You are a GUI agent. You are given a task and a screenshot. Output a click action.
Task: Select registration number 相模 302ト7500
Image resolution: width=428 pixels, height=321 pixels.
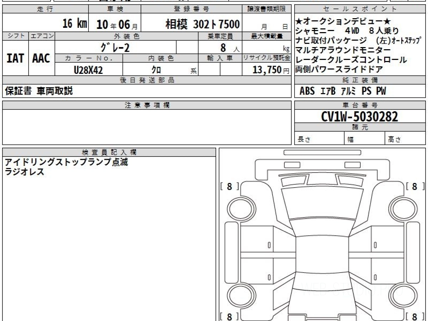point(202,24)
